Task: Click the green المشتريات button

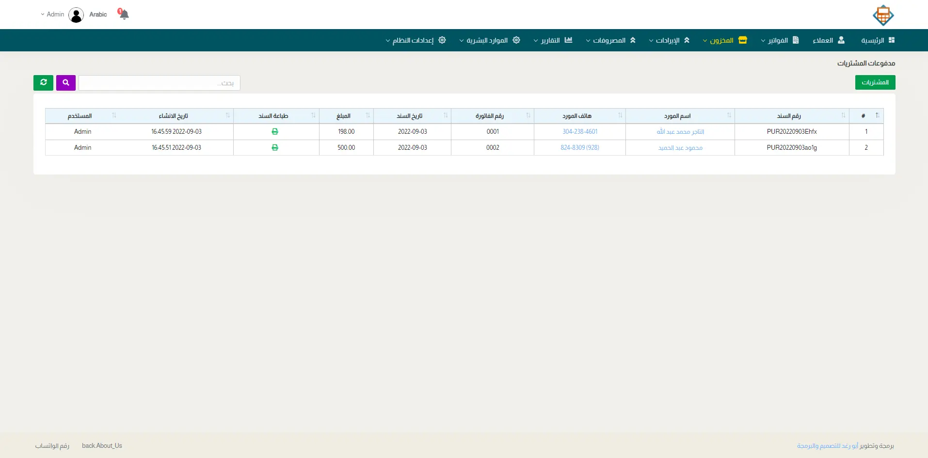Action: (x=875, y=82)
